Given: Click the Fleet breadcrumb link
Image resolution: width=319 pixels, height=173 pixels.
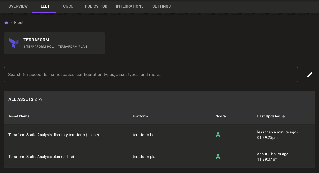Looking at the screenshot, I should pyautogui.click(x=19, y=22).
